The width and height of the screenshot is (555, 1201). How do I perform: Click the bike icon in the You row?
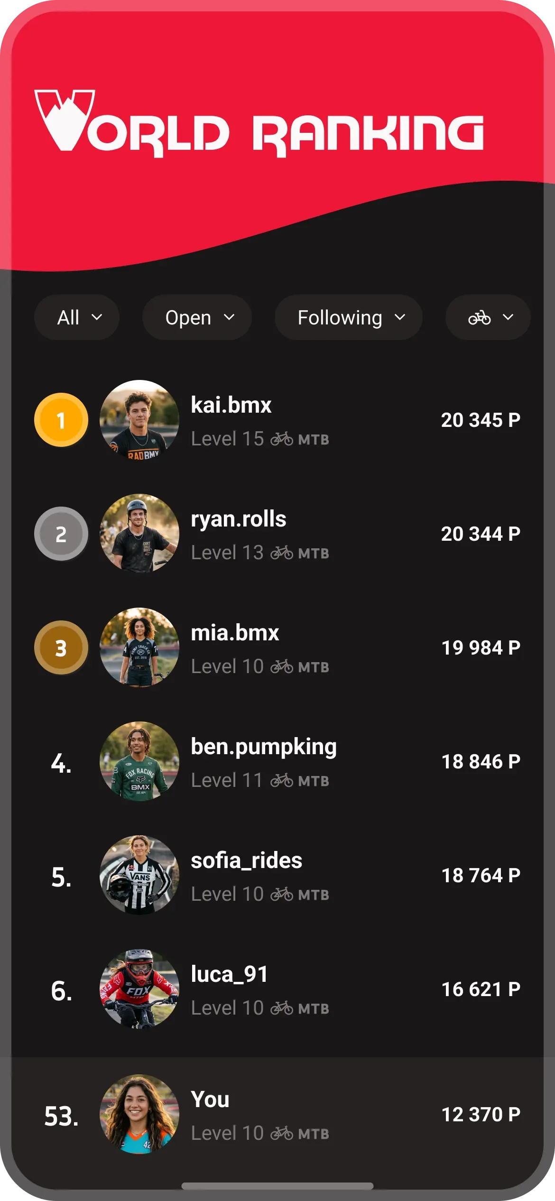[282, 1134]
